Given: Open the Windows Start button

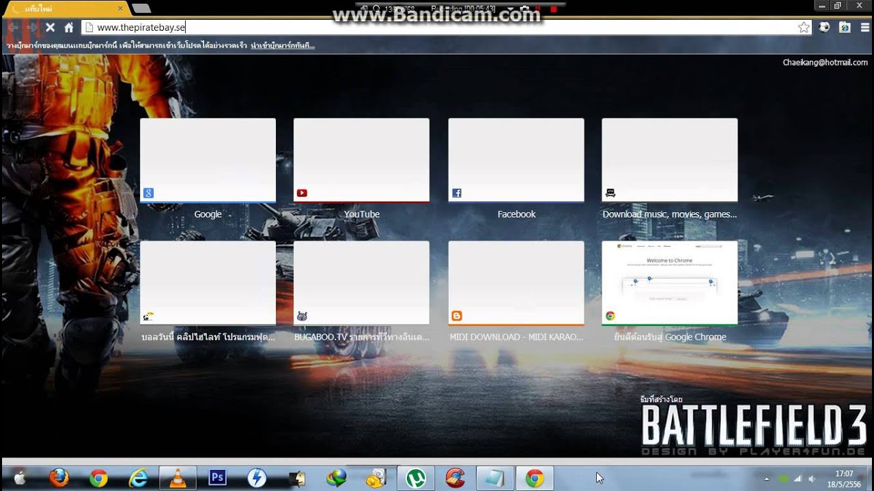Looking at the screenshot, I should tap(20, 479).
